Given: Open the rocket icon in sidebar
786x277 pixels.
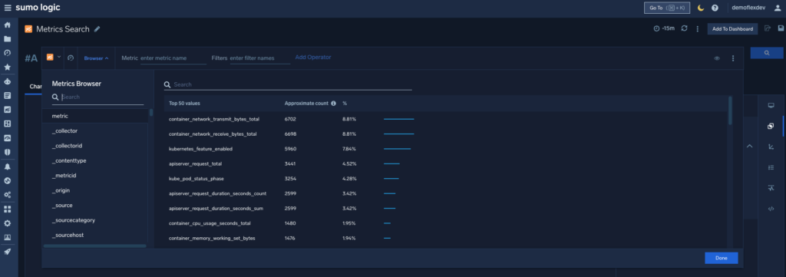Looking at the screenshot, I should [x=8, y=252].
